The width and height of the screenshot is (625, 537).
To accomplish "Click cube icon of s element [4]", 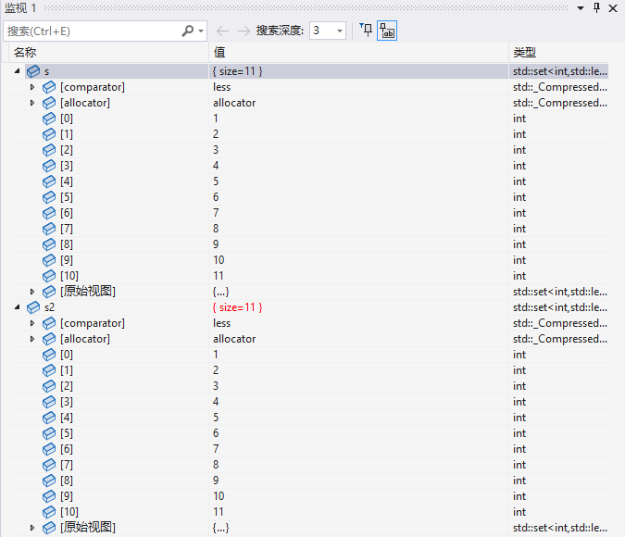I will 49,181.
